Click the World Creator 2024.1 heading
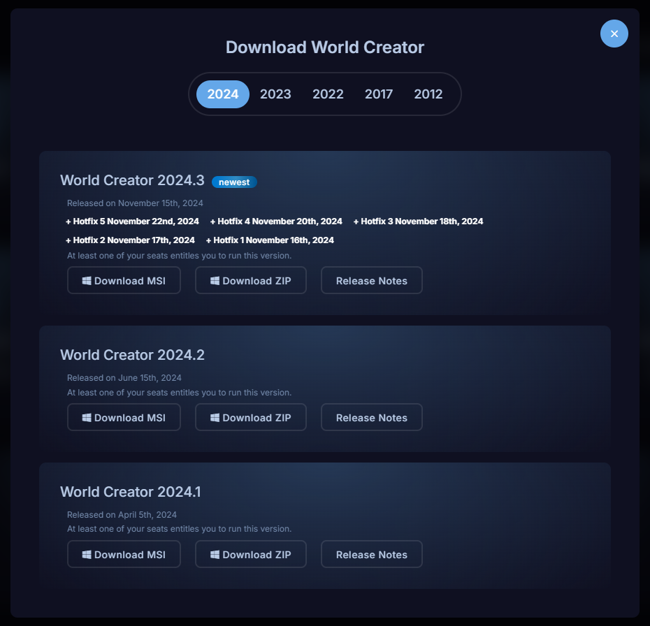Image resolution: width=650 pixels, height=626 pixels. pyautogui.click(x=131, y=492)
